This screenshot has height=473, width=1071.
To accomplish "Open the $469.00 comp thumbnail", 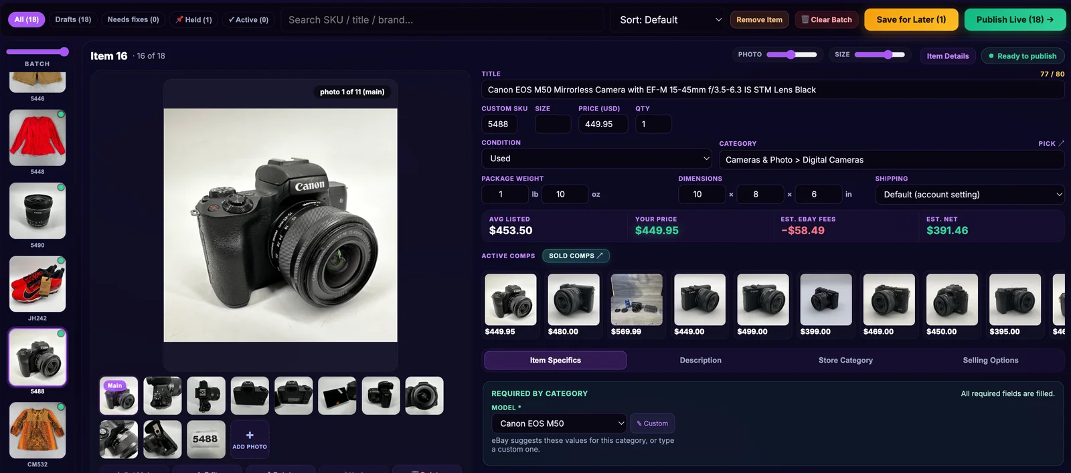I will (x=889, y=300).
